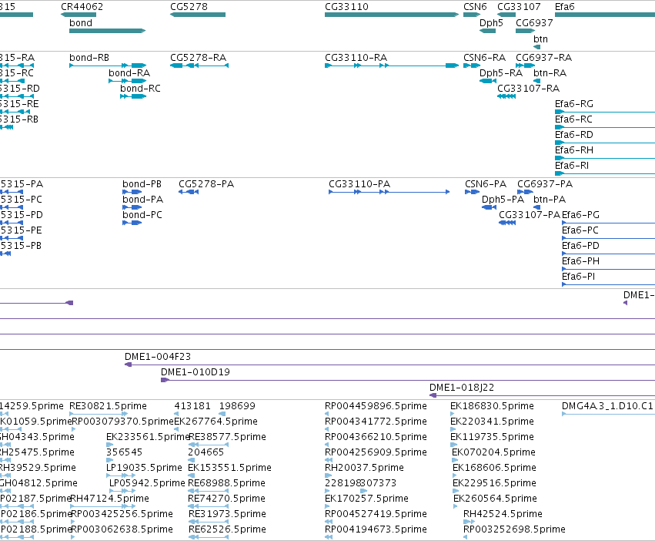The width and height of the screenshot is (655, 541).
Task: Click the CG33110 gene label
Action: (x=346, y=7)
